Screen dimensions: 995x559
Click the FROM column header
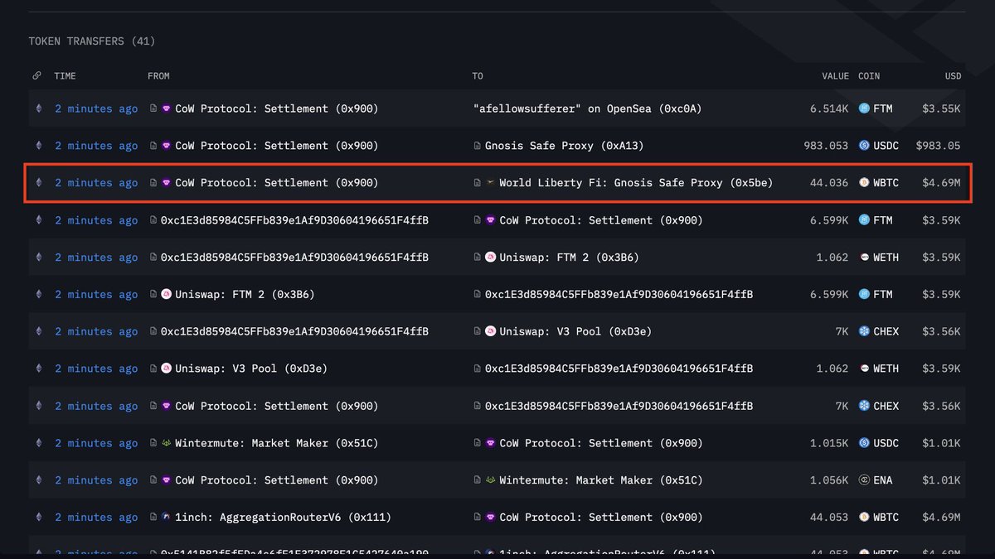click(x=158, y=75)
